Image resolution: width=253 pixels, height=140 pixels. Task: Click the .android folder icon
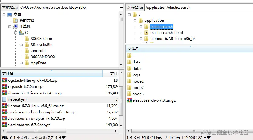pyautogui.click(x=27, y=51)
